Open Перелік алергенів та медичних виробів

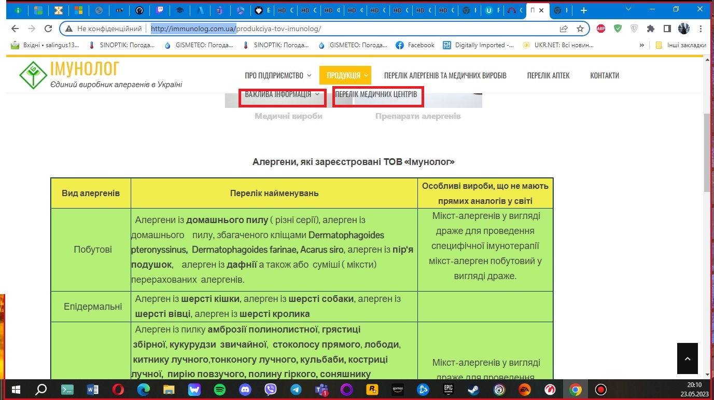click(x=445, y=75)
